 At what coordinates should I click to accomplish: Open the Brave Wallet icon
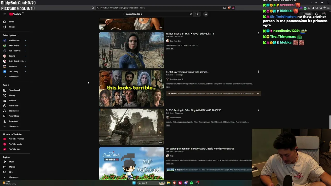click(317, 8)
